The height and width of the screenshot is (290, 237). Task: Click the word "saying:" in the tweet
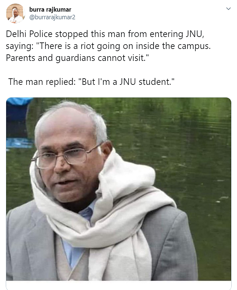pyautogui.click(x=20, y=46)
